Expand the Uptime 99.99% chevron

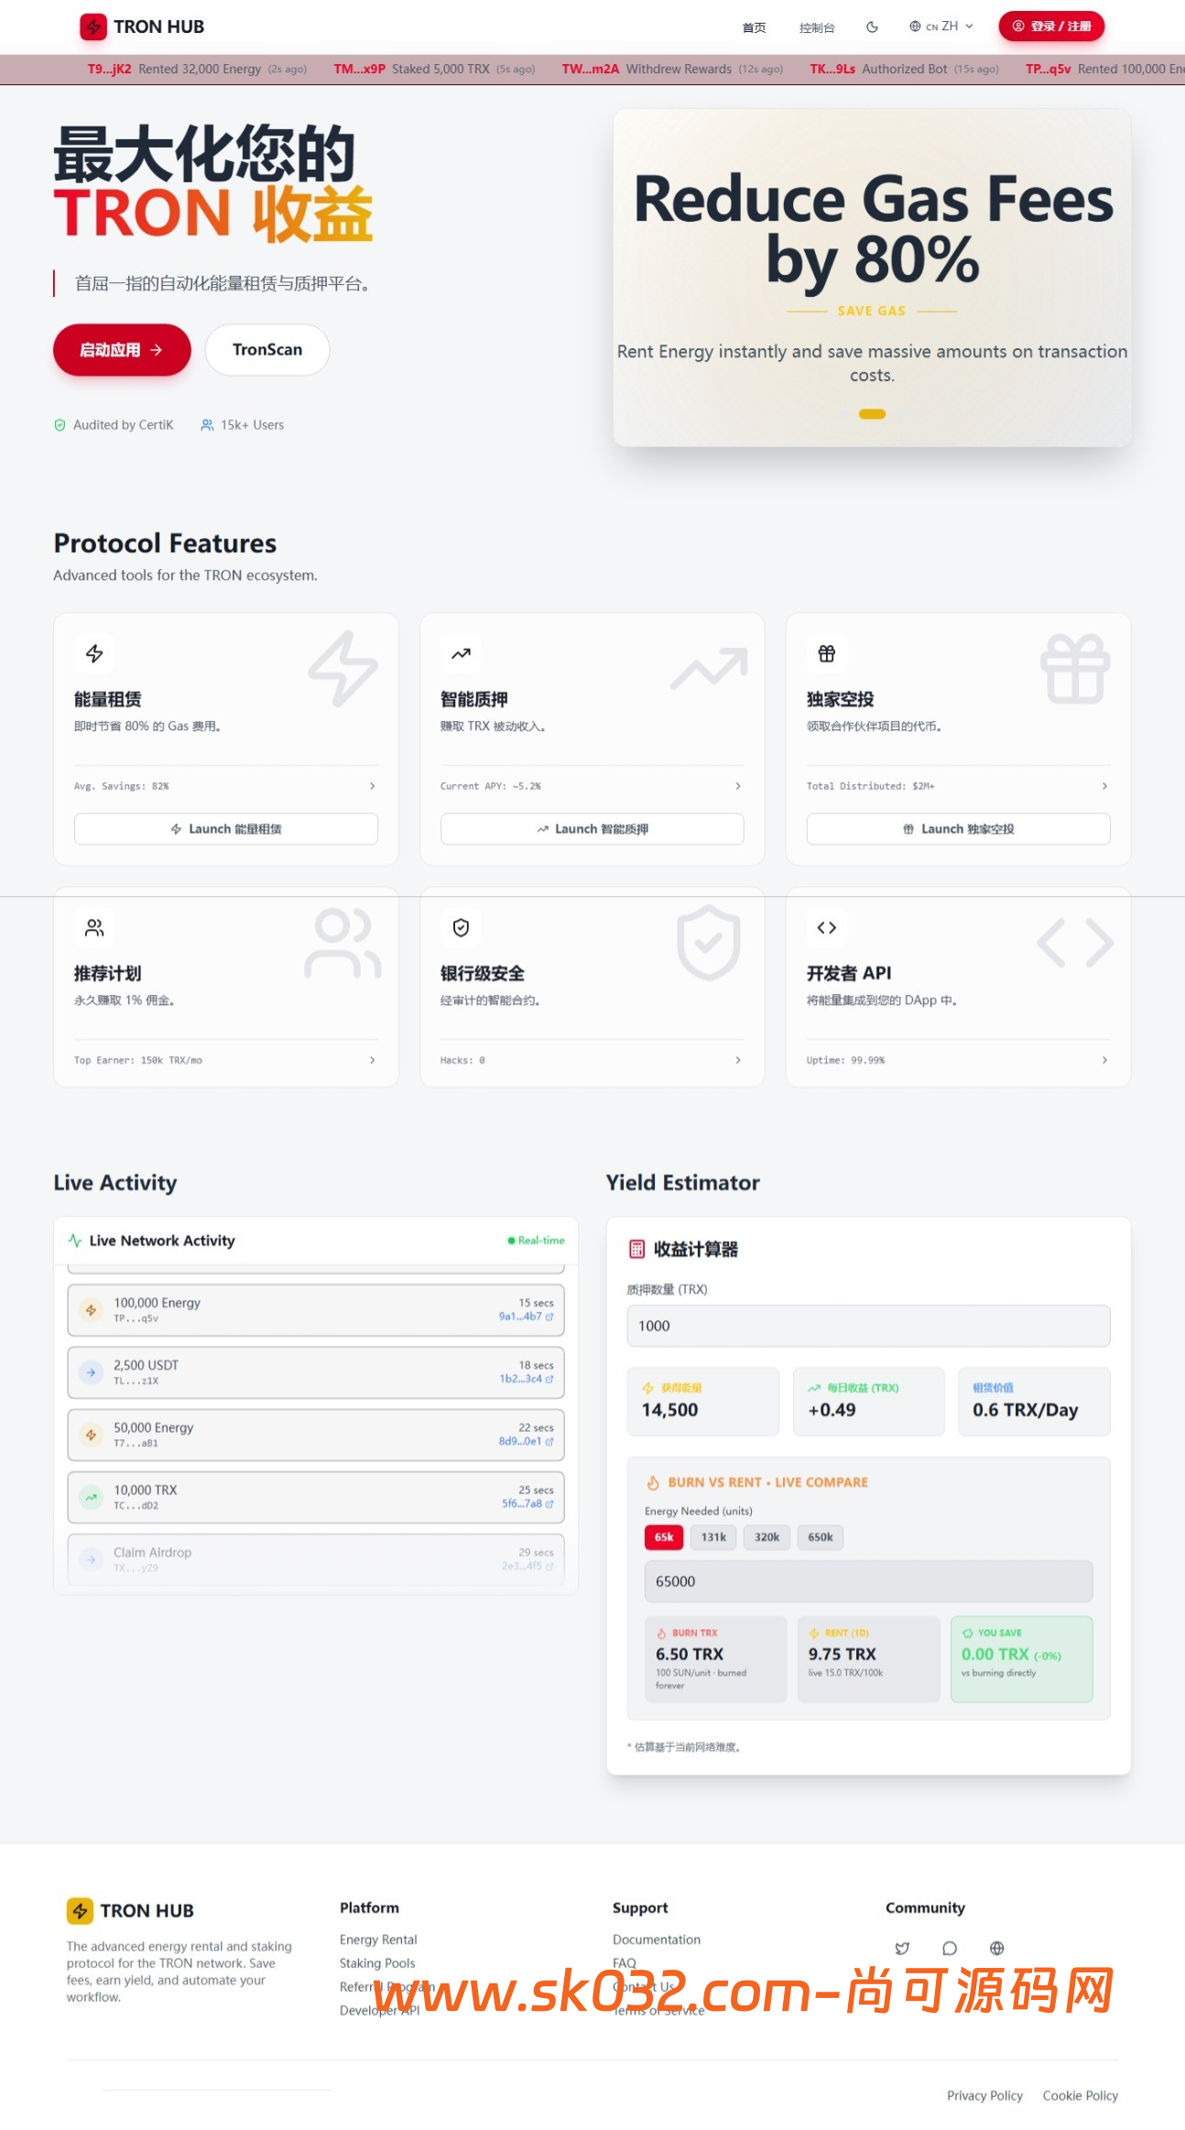pyautogui.click(x=1104, y=1060)
